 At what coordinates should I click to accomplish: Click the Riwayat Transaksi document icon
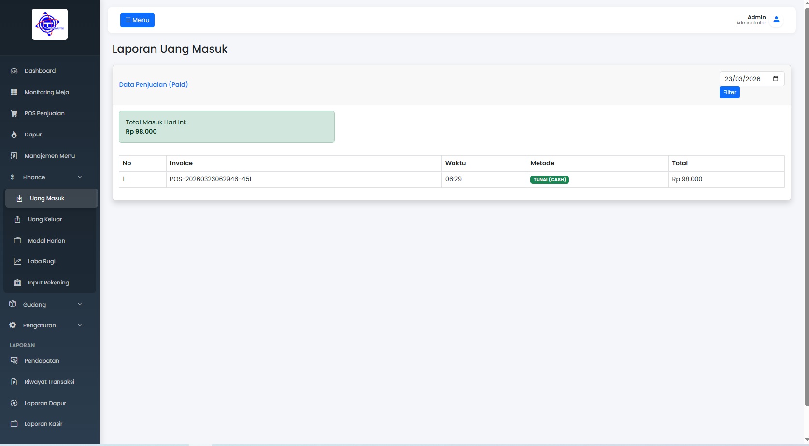(14, 382)
